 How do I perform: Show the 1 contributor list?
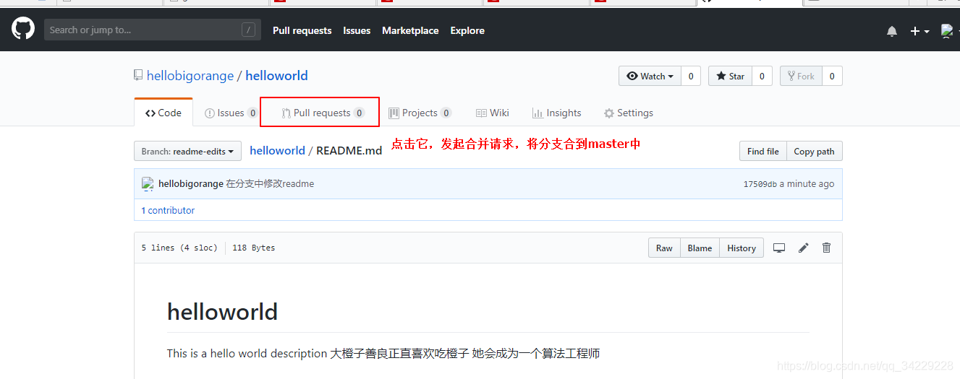168,210
